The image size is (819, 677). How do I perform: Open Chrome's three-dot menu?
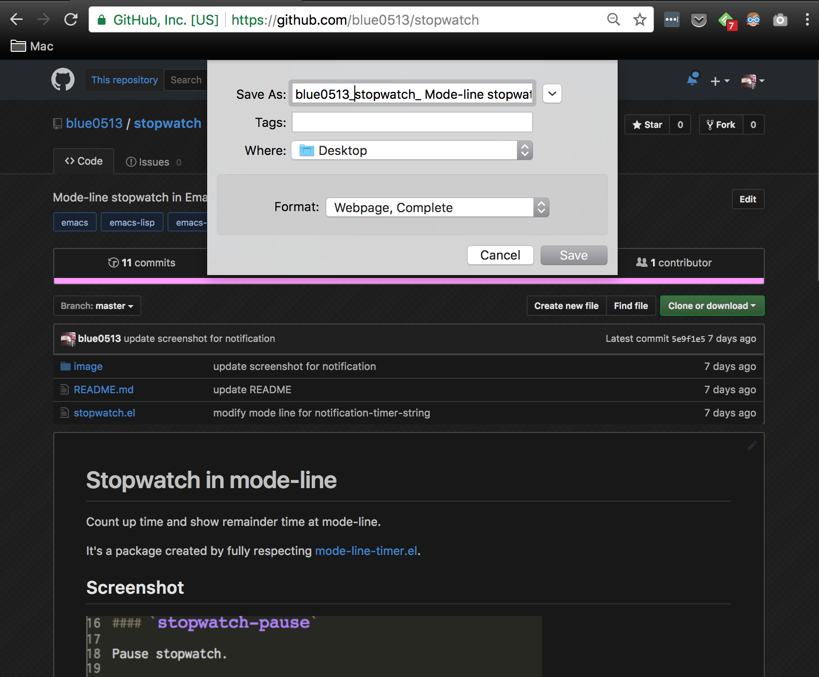(x=806, y=19)
